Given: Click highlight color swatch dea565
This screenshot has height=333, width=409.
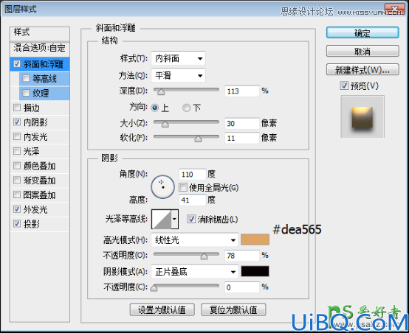Looking at the screenshot, I should pyautogui.click(x=255, y=239).
